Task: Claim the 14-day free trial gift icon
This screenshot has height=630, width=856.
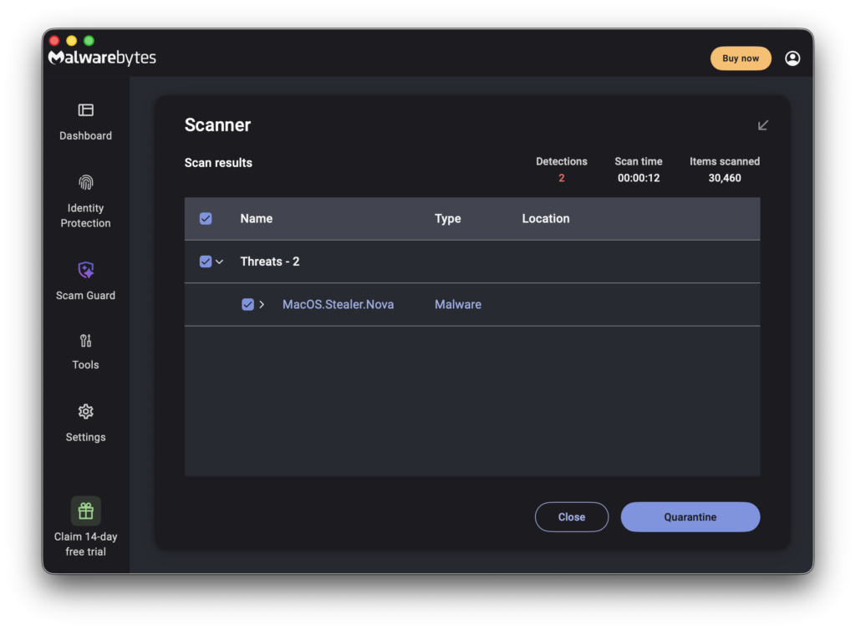Action: tap(86, 511)
